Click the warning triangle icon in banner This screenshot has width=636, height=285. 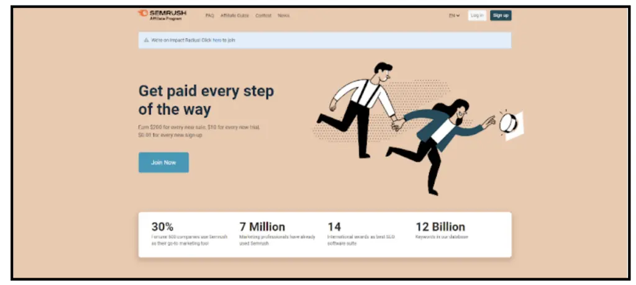pos(147,40)
